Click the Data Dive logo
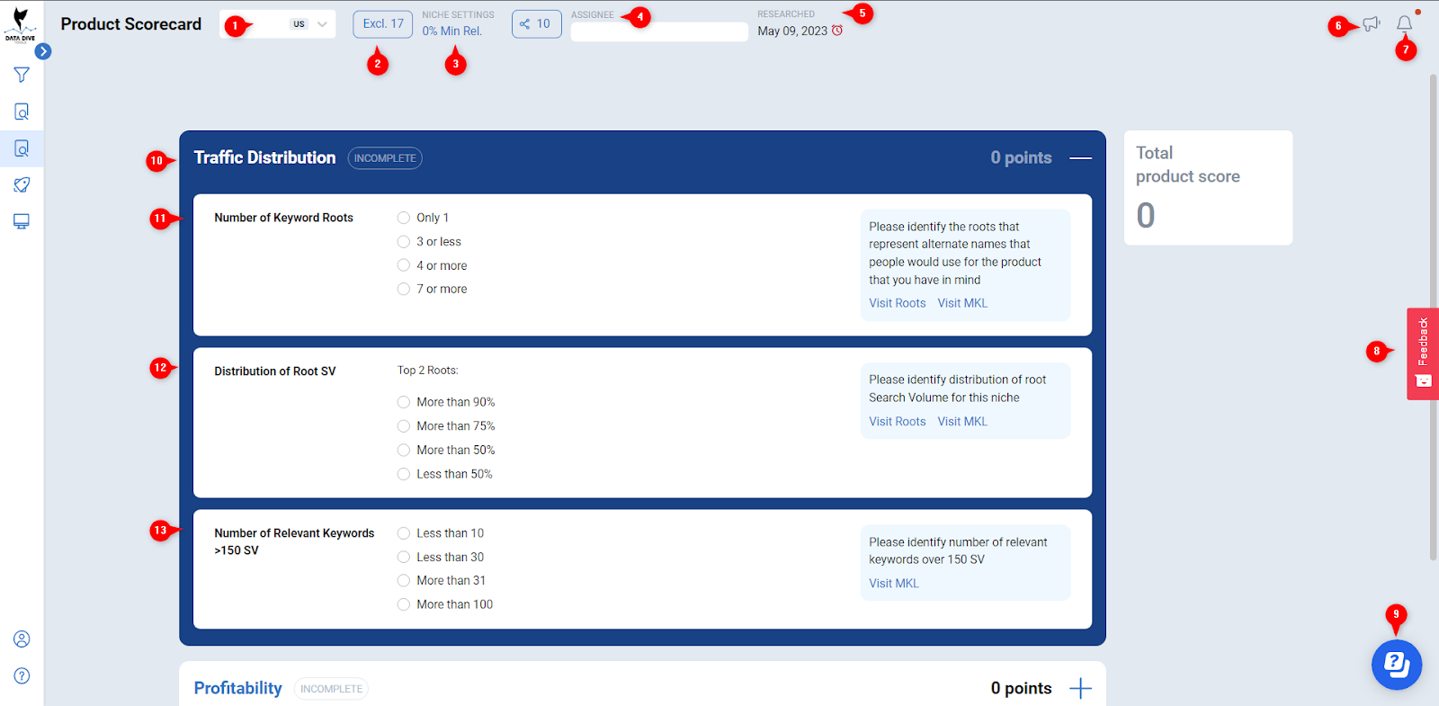Image resolution: width=1439 pixels, height=706 pixels. coord(20,24)
